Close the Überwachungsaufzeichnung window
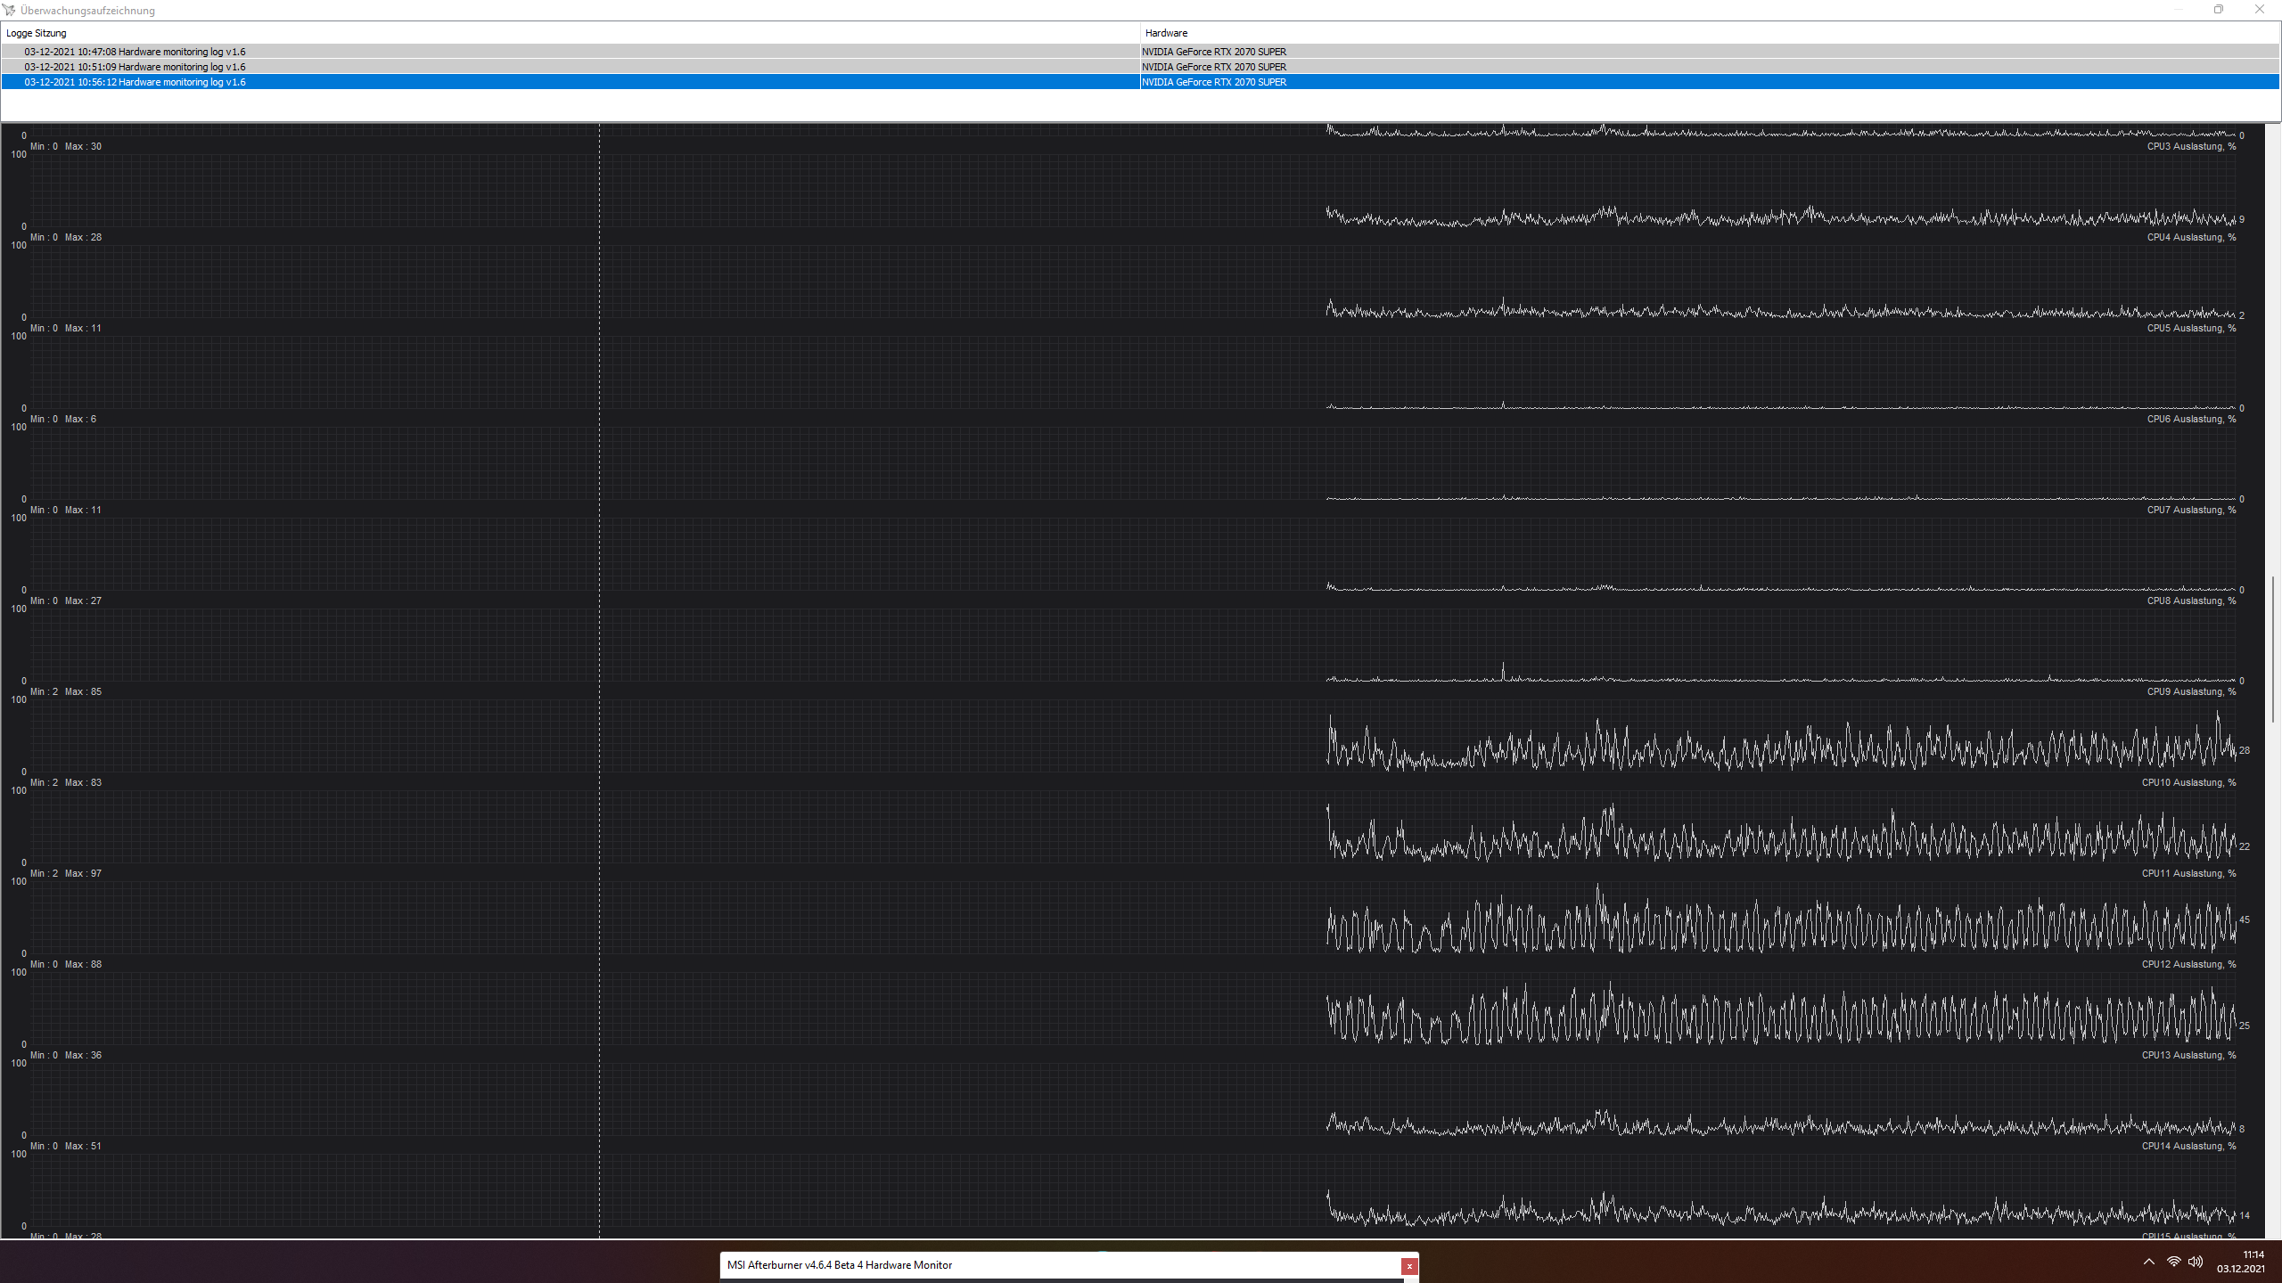 coord(2260,10)
